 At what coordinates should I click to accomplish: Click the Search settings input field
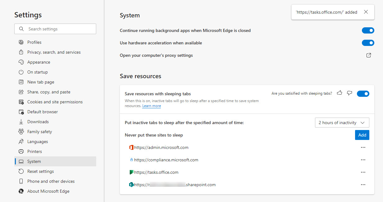point(55,29)
